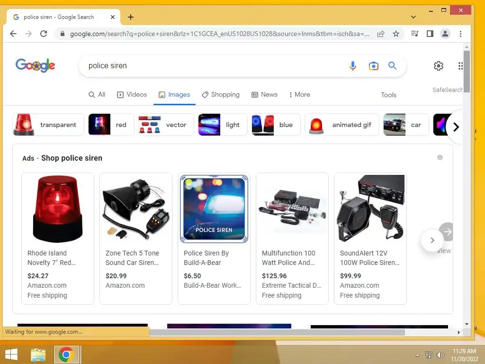Click the browser back arrow
This screenshot has height=364, width=485.
(13, 34)
